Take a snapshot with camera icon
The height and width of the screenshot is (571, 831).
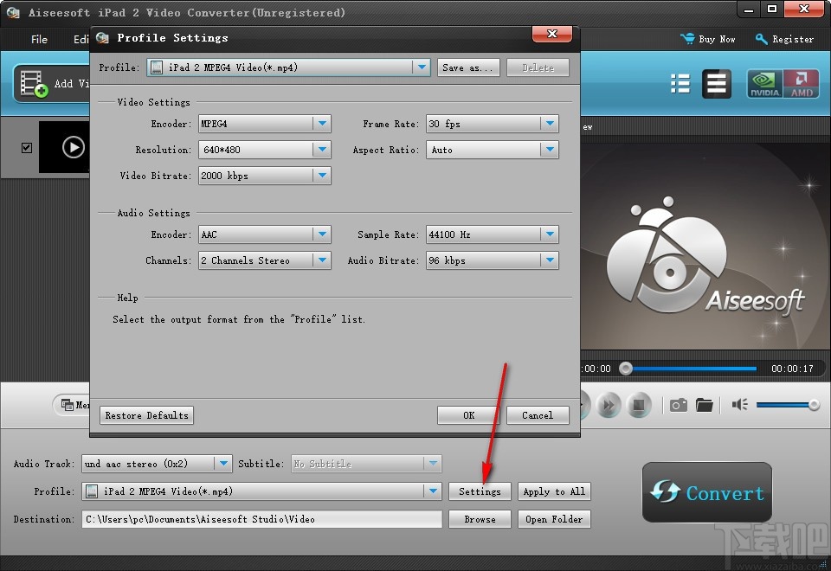(x=679, y=405)
